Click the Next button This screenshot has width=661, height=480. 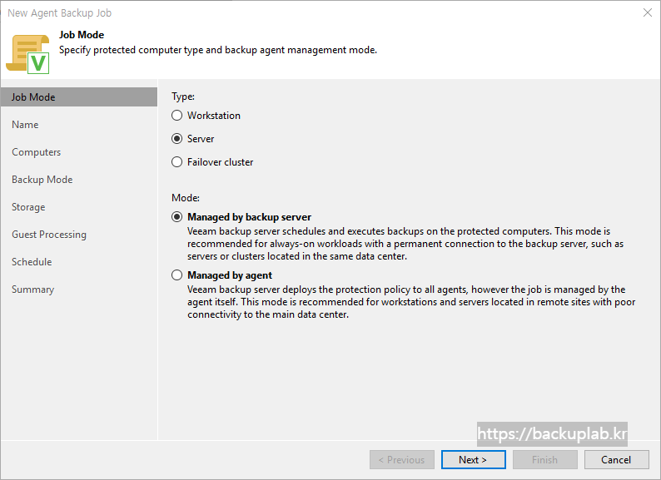click(474, 459)
